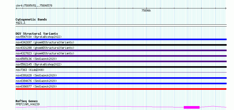Screen dimensions: 234x110
Task: Open the nsv6384676 (Sedlazeck2020) label
Action: pyautogui.click(x=36, y=81)
